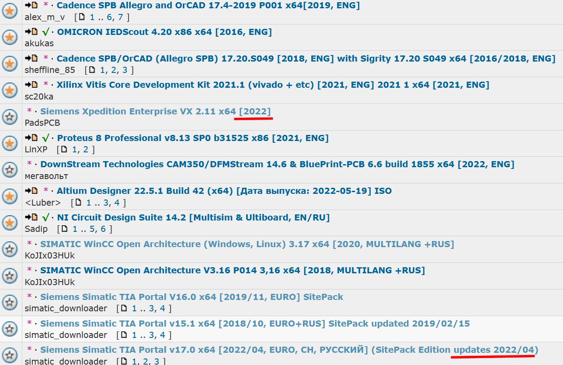Click grey star beside DownStream CAM350 topic
The width and height of the screenshot is (563, 365).
[x=10, y=170]
